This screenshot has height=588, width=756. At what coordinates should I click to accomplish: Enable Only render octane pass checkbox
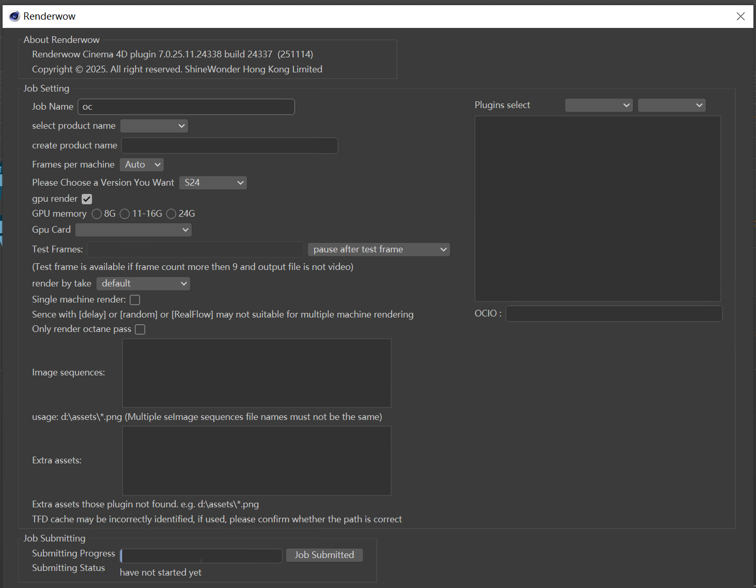[x=140, y=329]
